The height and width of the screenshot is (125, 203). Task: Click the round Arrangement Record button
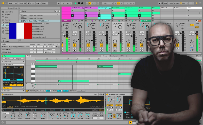pos(82,3)
